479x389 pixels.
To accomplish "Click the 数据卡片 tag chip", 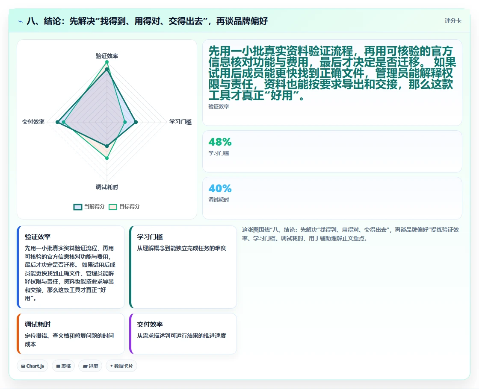I will tap(121, 366).
